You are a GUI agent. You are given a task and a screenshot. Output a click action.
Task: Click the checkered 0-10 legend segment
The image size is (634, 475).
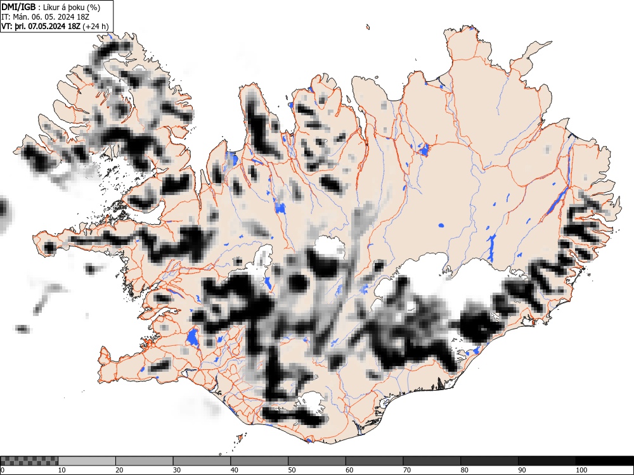30,461
